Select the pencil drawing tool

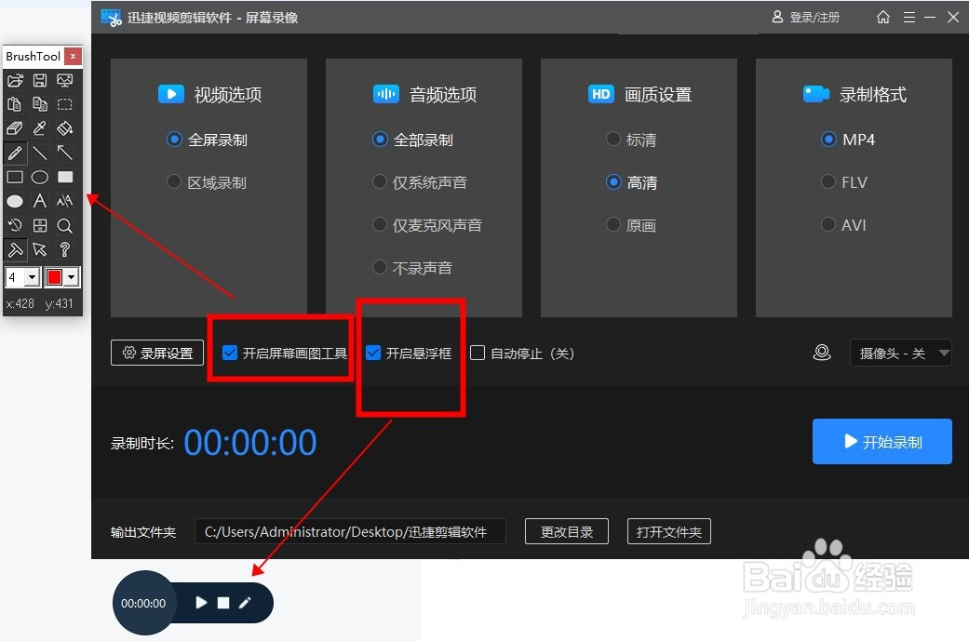coord(15,153)
